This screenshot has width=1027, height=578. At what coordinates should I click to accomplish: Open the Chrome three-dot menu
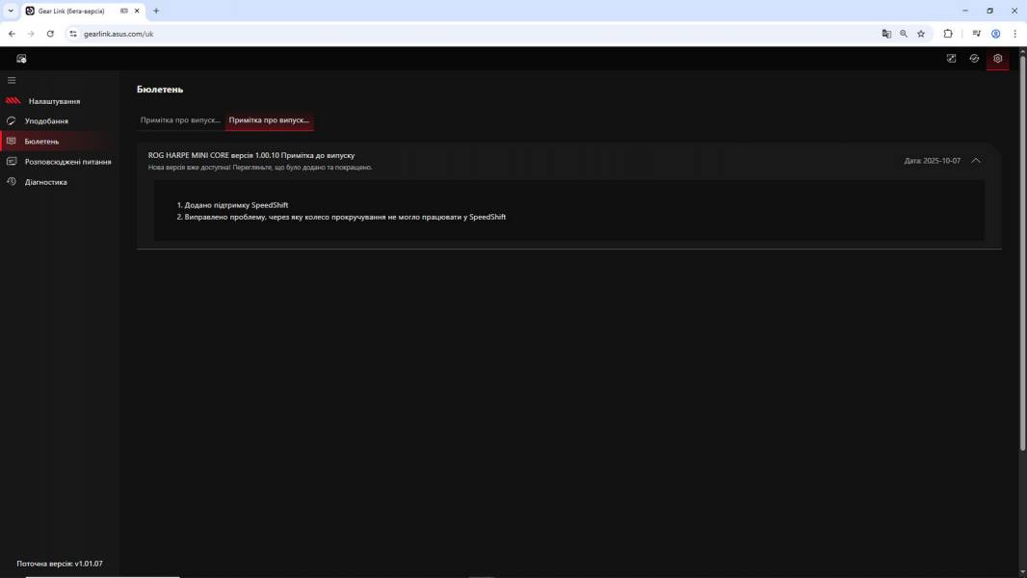[1014, 34]
